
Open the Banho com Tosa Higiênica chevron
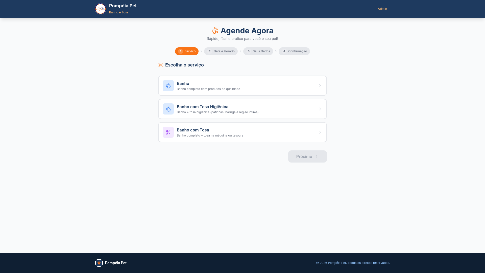(320, 109)
